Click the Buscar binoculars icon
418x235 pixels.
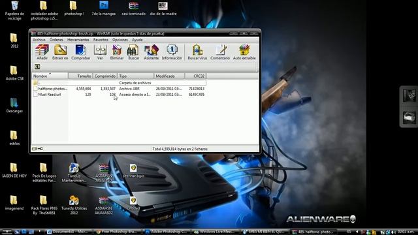click(x=133, y=52)
